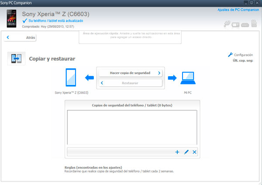Click the blue checkmark update status icon
The width and height of the screenshot is (262, 185).
[x=25, y=21]
